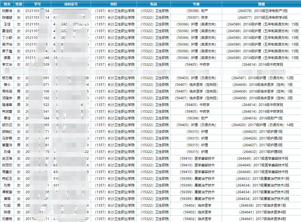Select gender cell 男 in 黄重洋 row
The image size is (301, 222).
(x=19, y=145)
